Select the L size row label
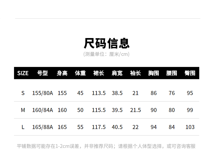 coord(23,127)
